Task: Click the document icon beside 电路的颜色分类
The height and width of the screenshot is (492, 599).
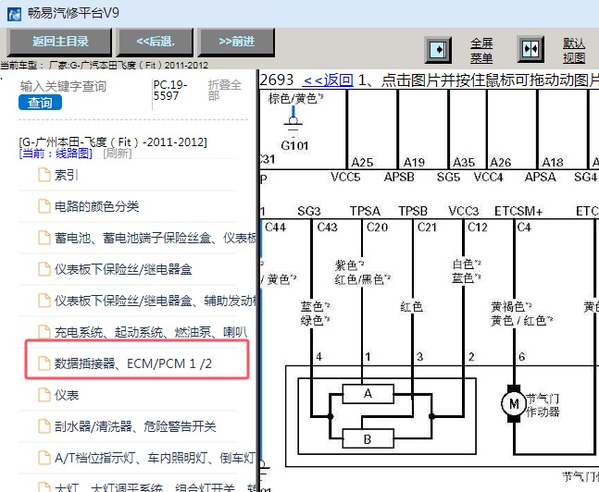Action: coord(44,206)
